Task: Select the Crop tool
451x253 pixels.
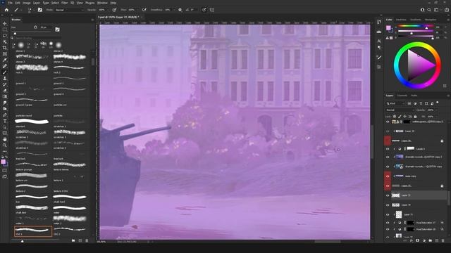Action: tap(5, 48)
